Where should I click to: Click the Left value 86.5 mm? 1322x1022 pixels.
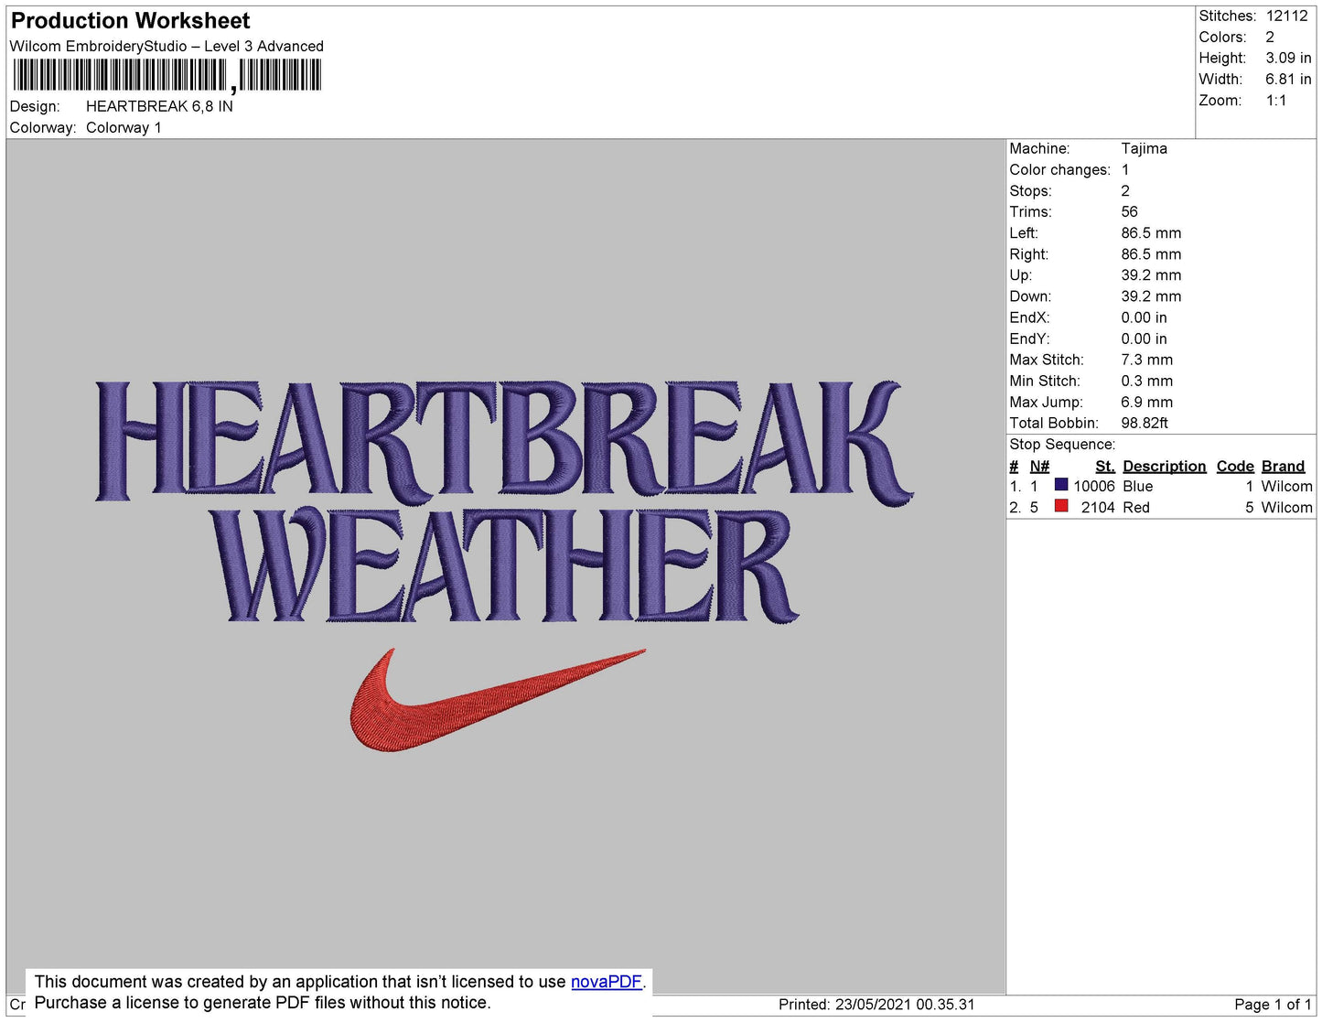[1151, 232]
